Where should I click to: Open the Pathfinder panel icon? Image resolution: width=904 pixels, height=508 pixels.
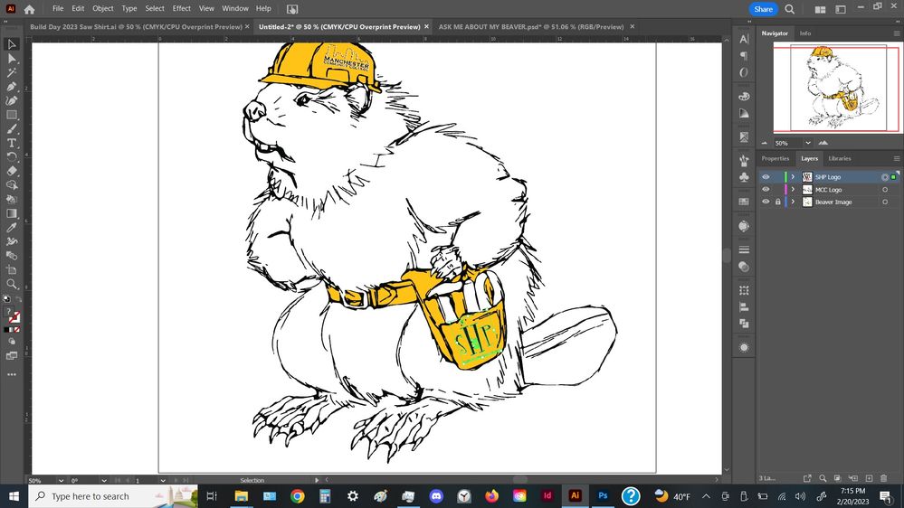tap(745, 324)
